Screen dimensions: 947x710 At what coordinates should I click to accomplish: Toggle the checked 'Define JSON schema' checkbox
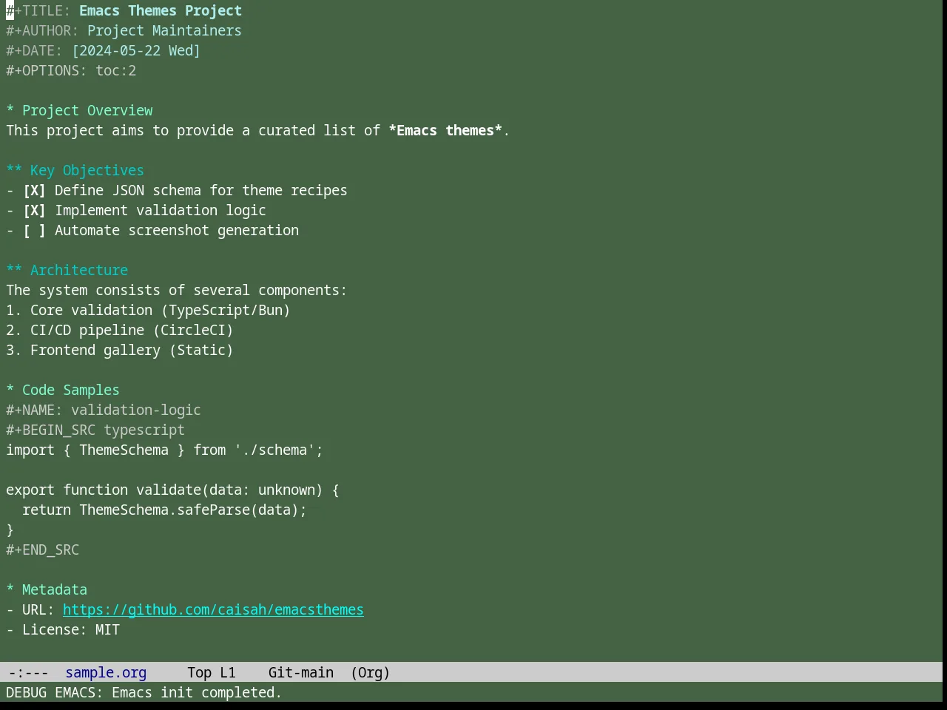tap(34, 191)
